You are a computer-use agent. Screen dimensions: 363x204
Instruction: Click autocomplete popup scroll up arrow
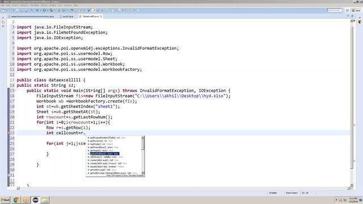[143, 138]
